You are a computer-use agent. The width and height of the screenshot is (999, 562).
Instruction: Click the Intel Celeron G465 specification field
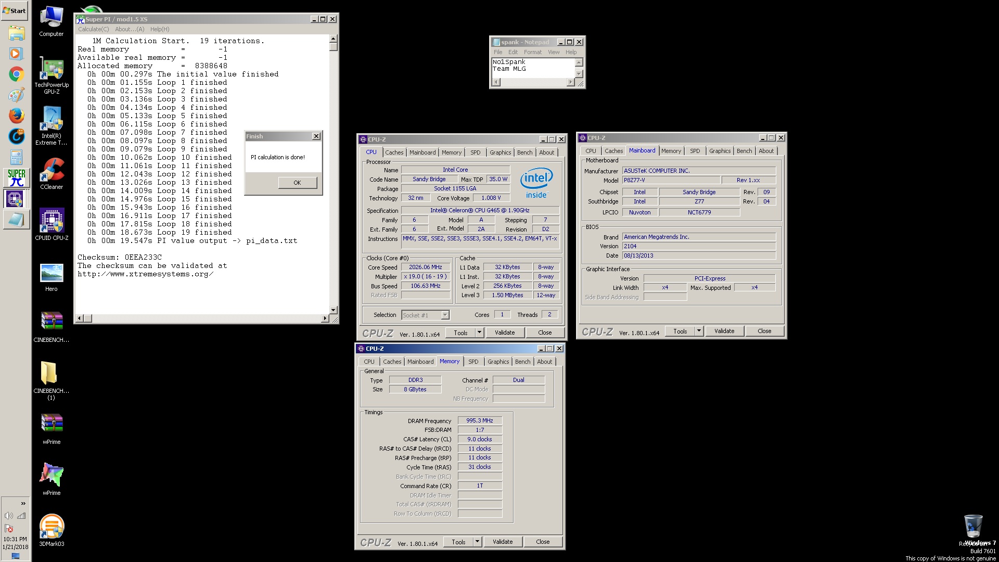click(x=480, y=210)
